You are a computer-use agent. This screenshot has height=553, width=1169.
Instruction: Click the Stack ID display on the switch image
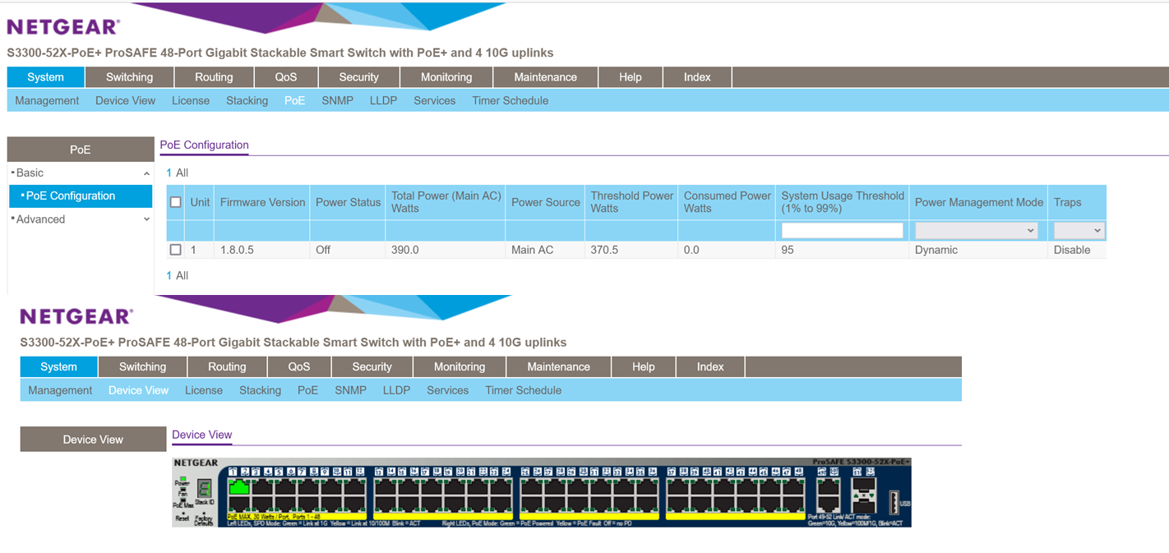coord(204,488)
